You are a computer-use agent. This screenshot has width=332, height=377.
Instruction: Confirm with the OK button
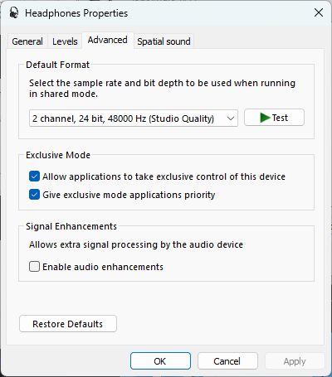tap(160, 361)
